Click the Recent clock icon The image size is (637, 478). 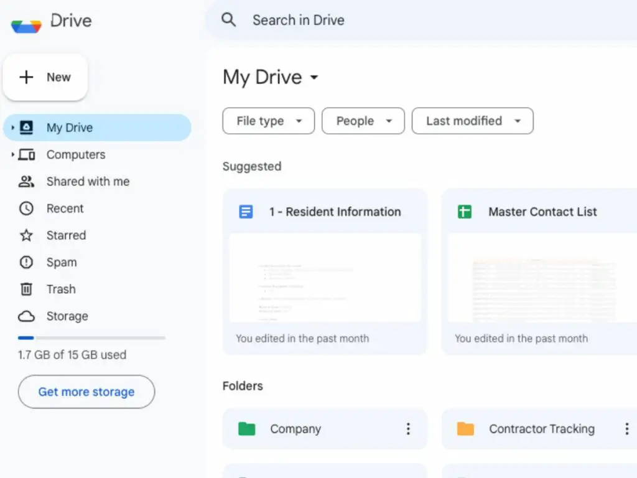click(x=26, y=209)
